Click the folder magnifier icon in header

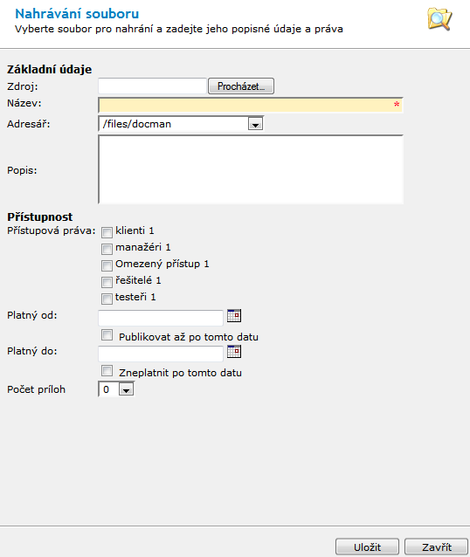(439, 19)
